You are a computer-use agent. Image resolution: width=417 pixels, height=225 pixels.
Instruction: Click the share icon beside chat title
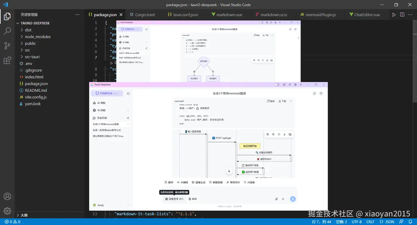point(314,94)
